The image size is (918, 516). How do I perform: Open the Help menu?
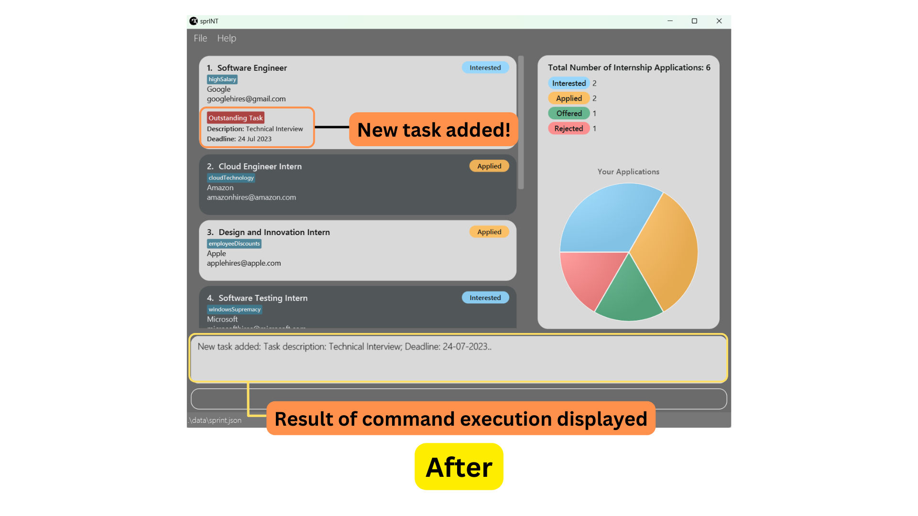pyautogui.click(x=226, y=38)
